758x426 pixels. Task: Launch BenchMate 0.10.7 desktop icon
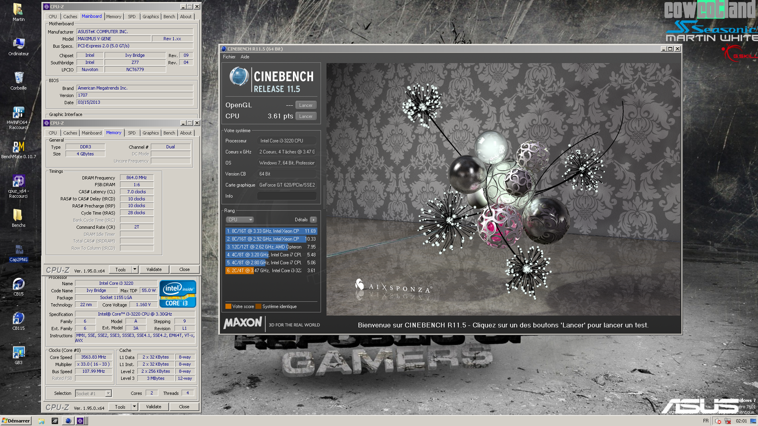pos(18,147)
